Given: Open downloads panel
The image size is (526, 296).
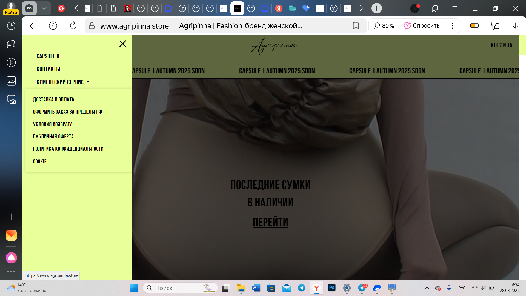Looking at the screenshot, I should 515,26.
